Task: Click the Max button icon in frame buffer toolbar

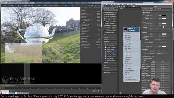Action: (x=9, y=5)
